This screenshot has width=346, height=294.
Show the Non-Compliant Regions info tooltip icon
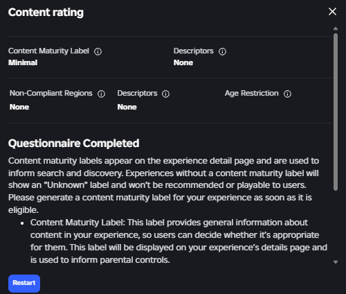(x=101, y=94)
